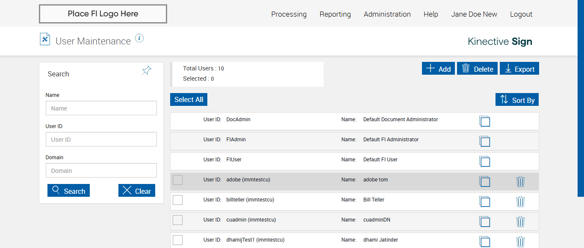Open the Processing menu
The image size is (584, 248).
click(x=289, y=14)
